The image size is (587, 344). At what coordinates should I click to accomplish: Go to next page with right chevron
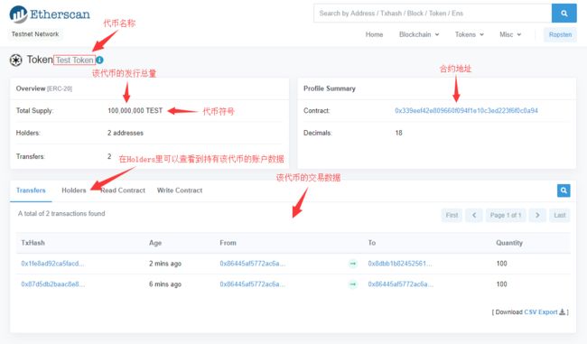pos(537,215)
